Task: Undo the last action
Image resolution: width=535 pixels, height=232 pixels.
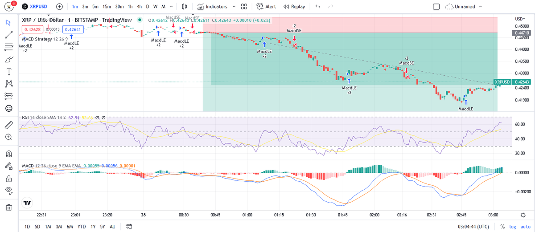Action: pyautogui.click(x=317, y=7)
